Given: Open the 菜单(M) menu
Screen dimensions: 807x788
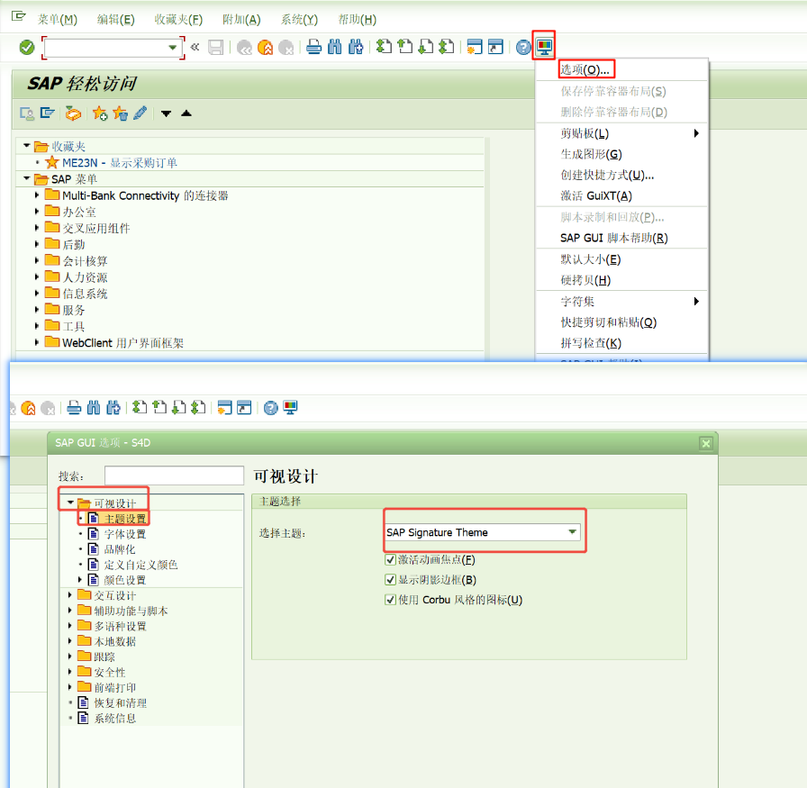Looking at the screenshot, I should coord(57,20).
